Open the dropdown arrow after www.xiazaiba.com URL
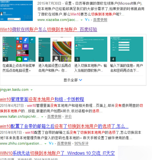 (81, 20)
